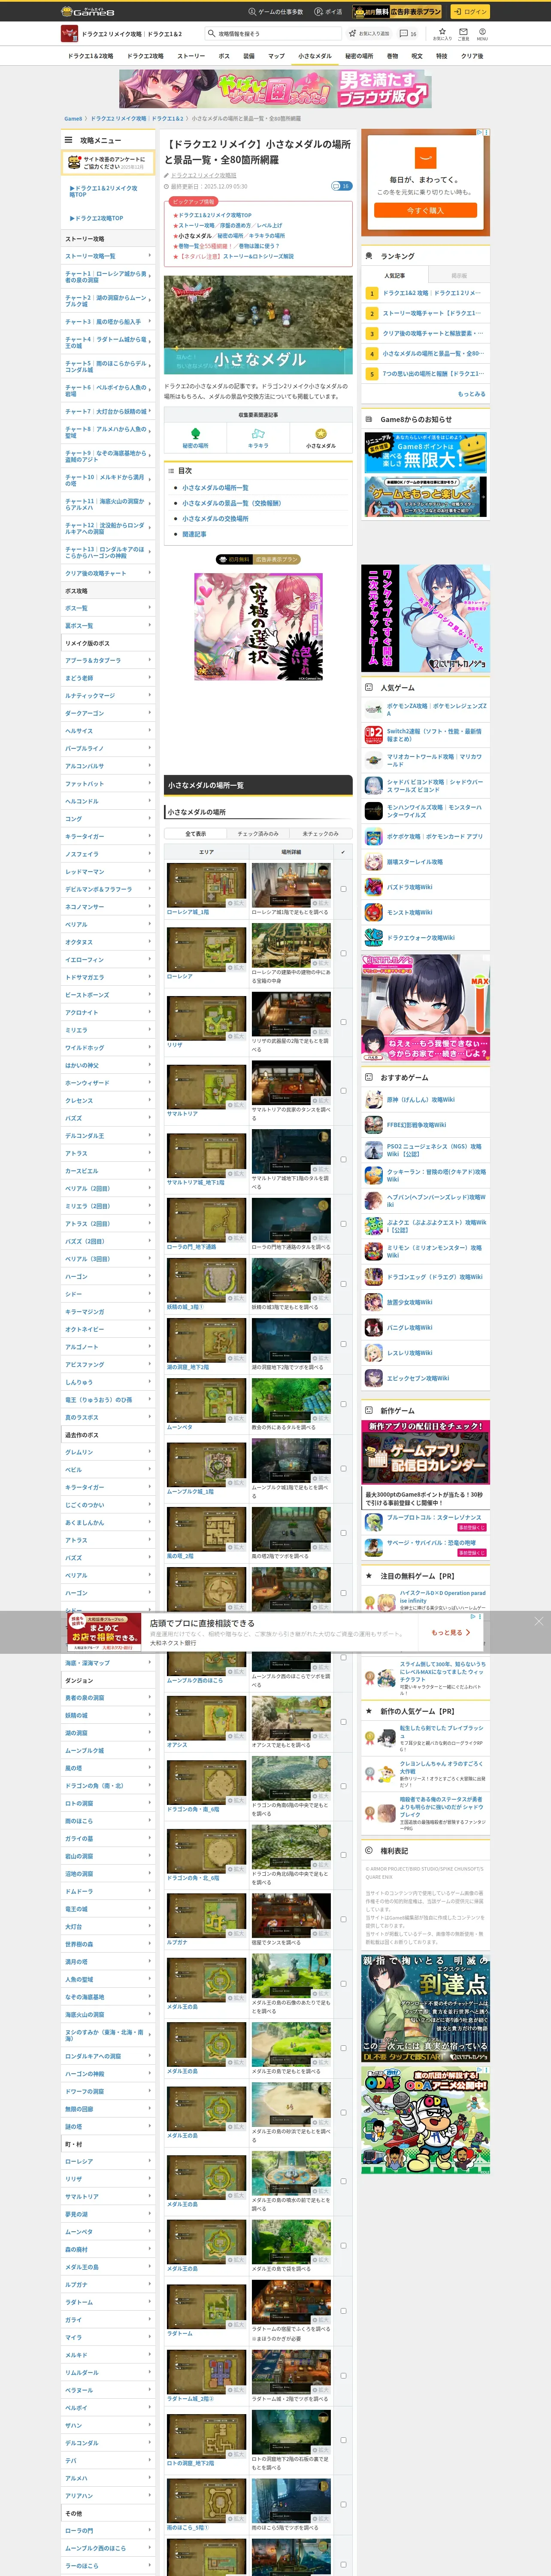
Task: Open the マップ navigation tab
Action: [276, 56]
